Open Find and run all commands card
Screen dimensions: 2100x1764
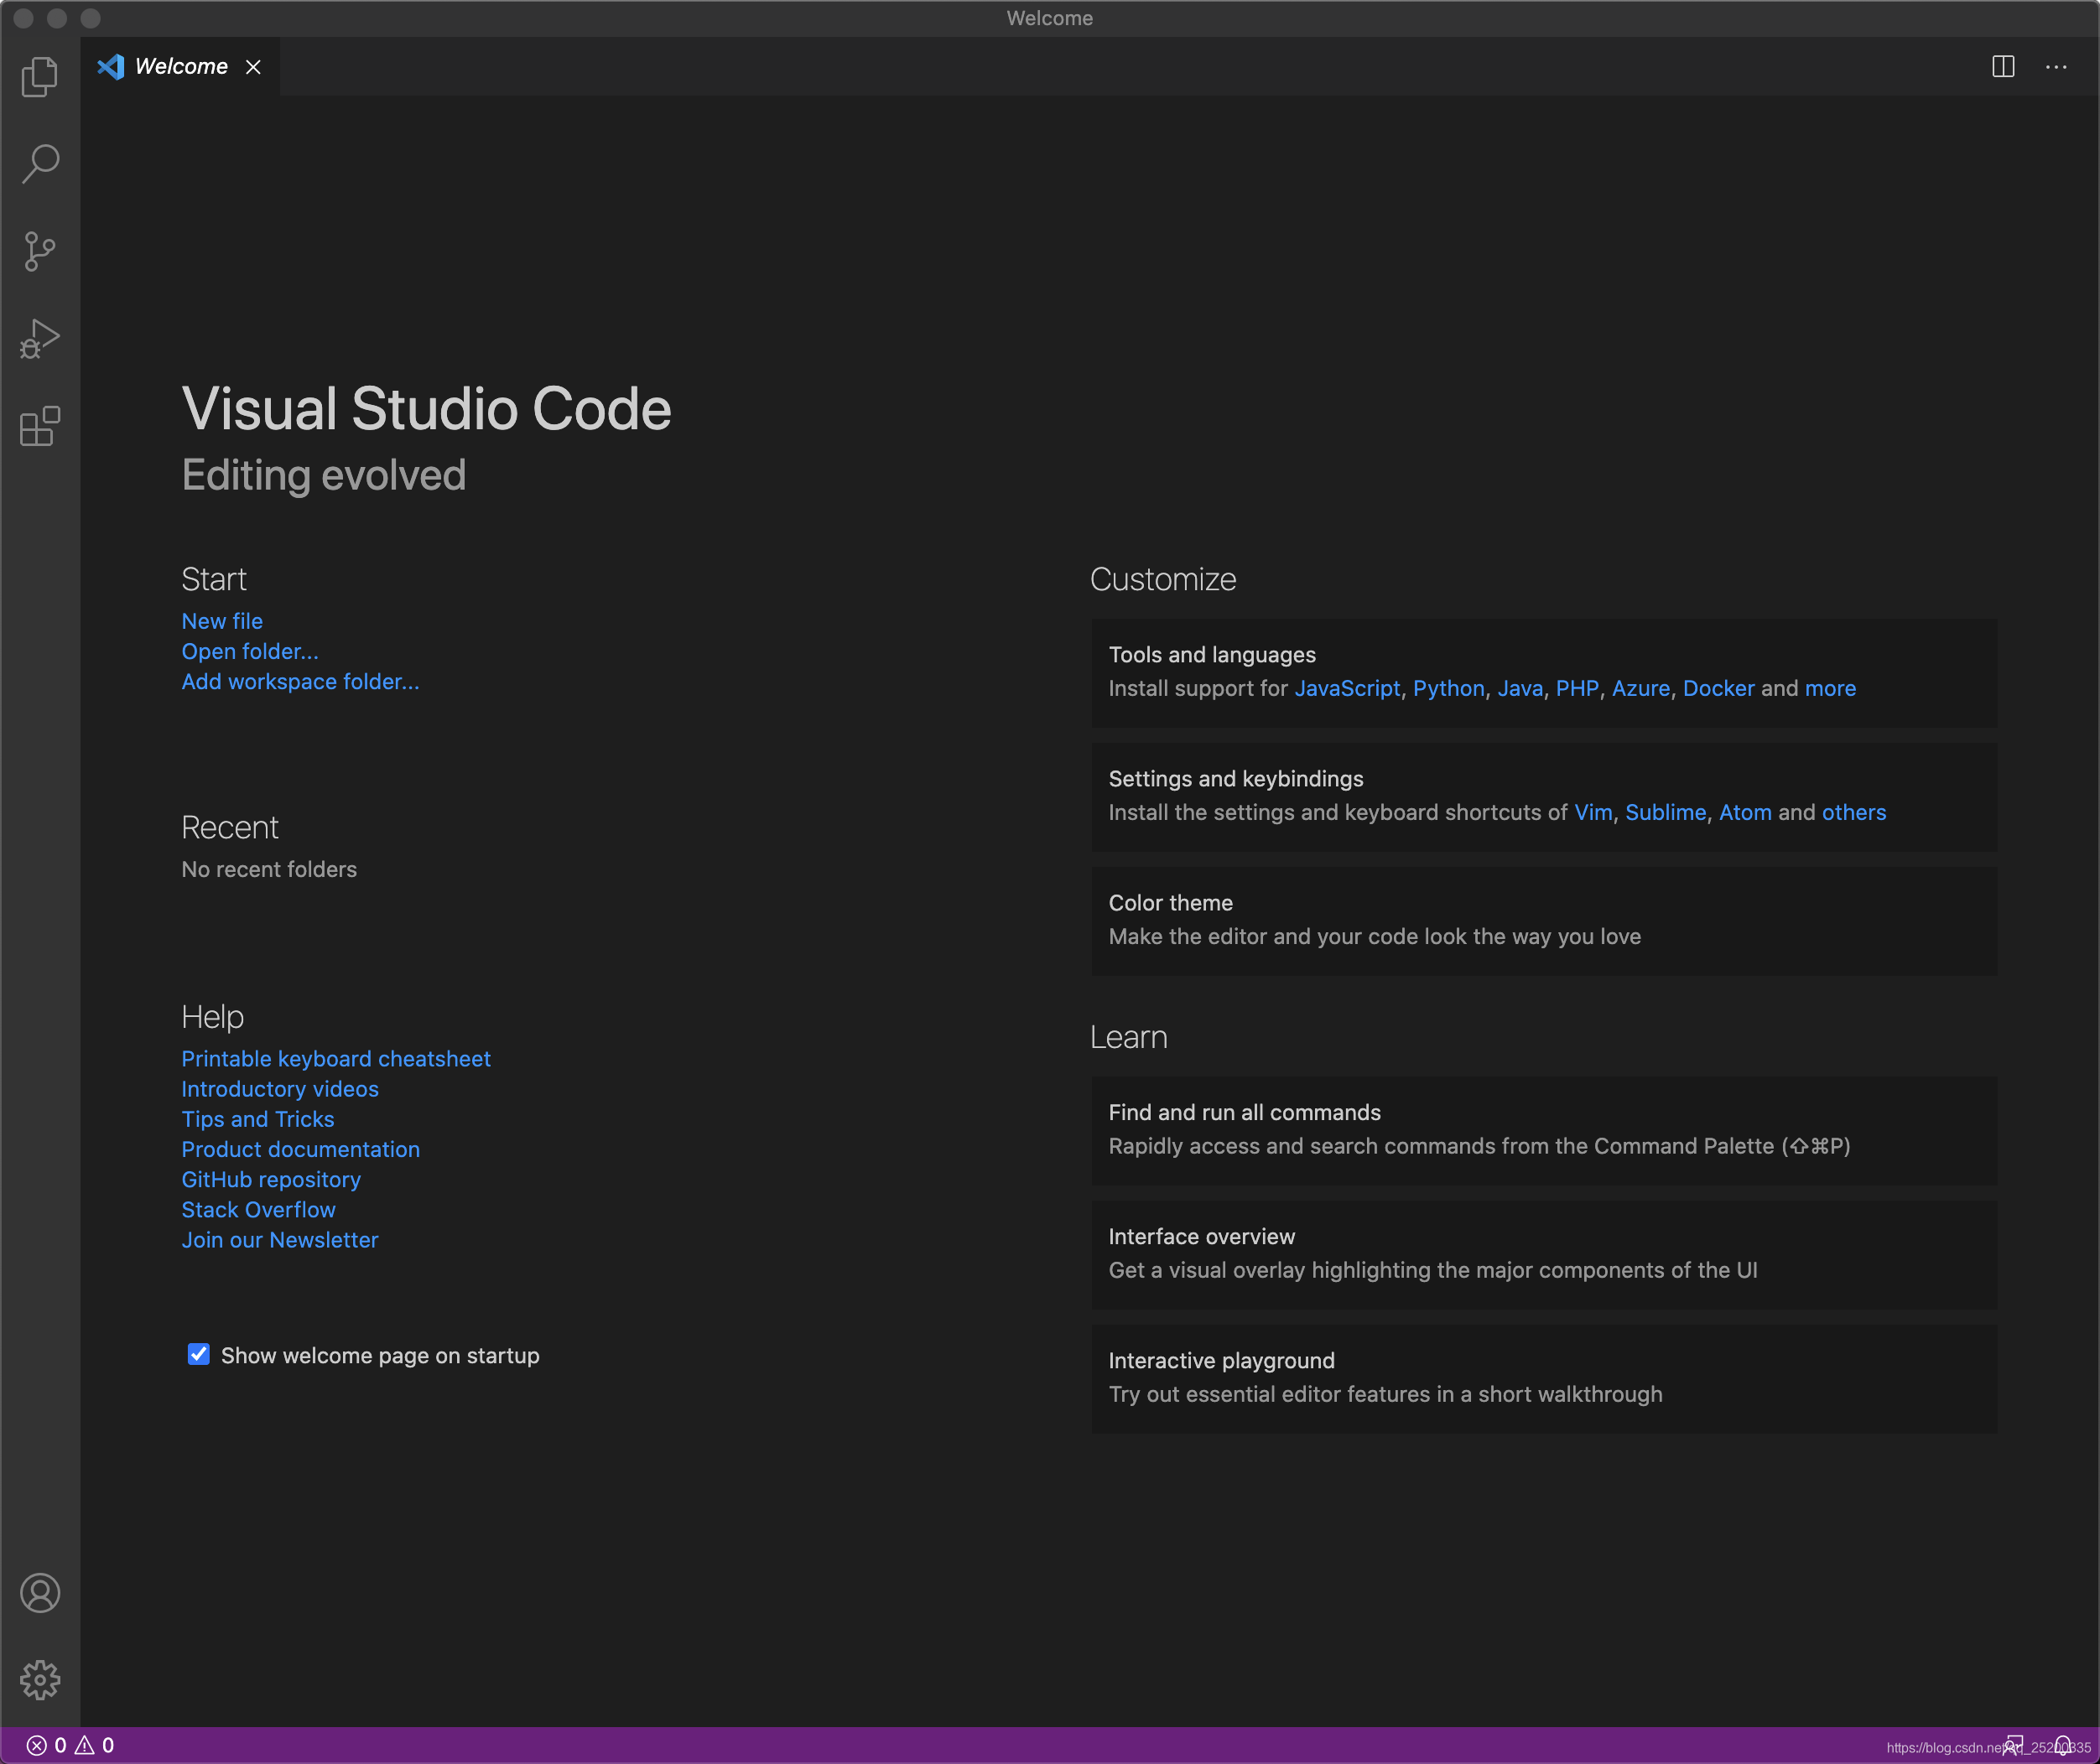click(x=1544, y=1130)
